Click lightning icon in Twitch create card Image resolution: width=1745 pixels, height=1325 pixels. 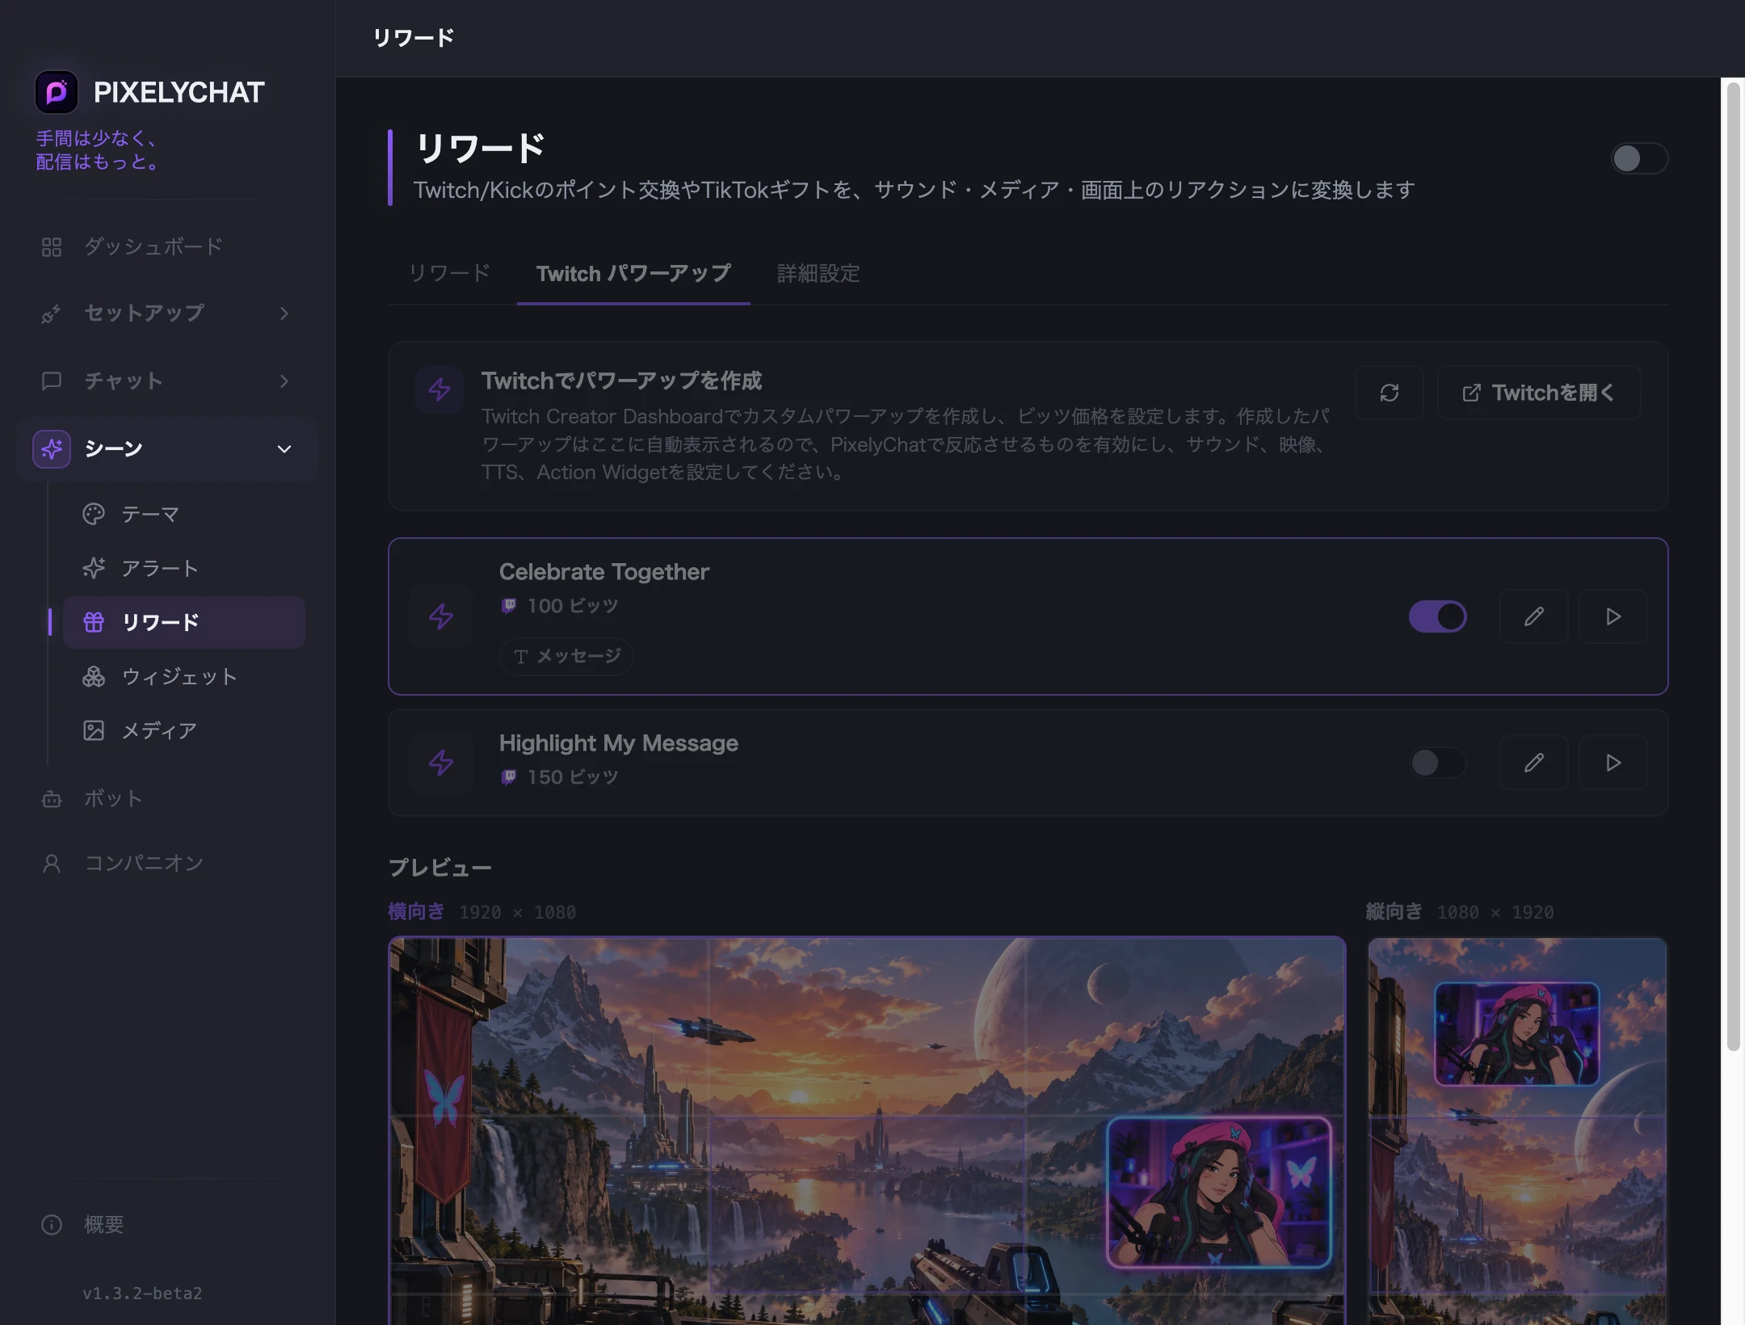click(x=439, y=389)
